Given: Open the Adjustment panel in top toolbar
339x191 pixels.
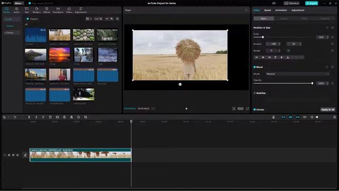Looking at the screenshot, I should click(81, 10).
